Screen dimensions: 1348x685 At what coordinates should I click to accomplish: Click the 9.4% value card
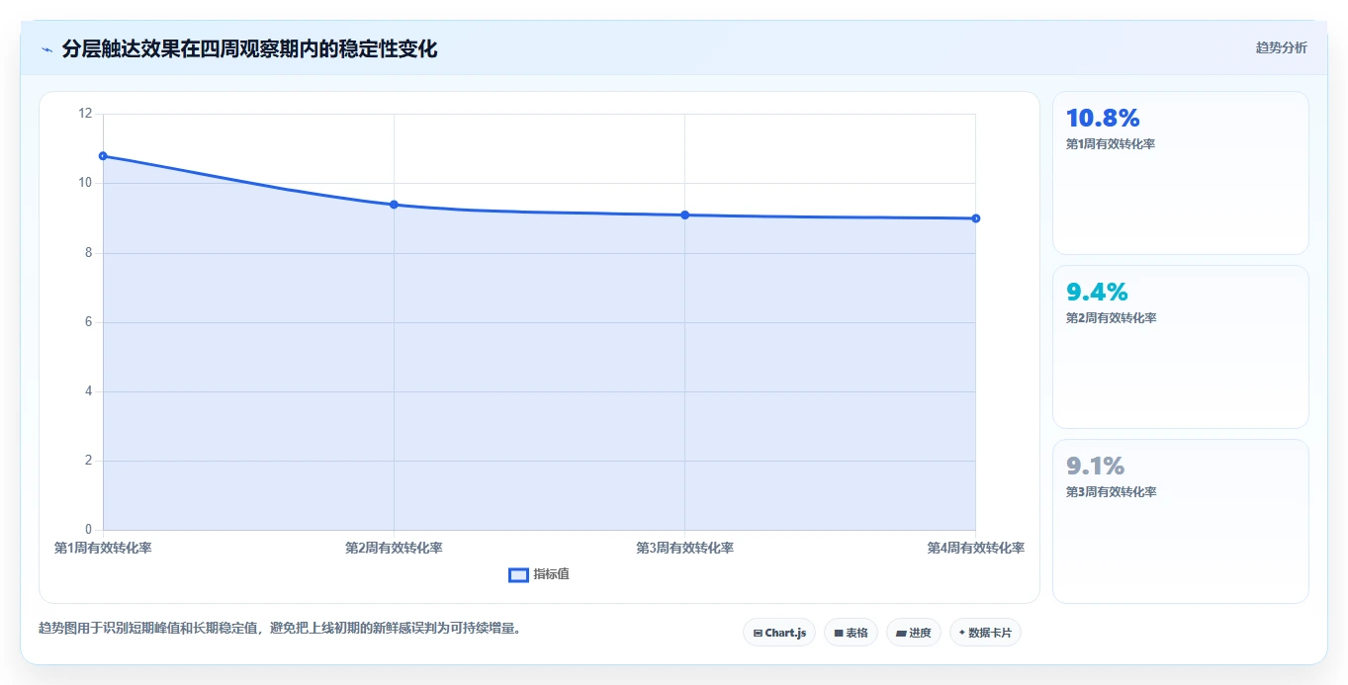coord(1181,347)
